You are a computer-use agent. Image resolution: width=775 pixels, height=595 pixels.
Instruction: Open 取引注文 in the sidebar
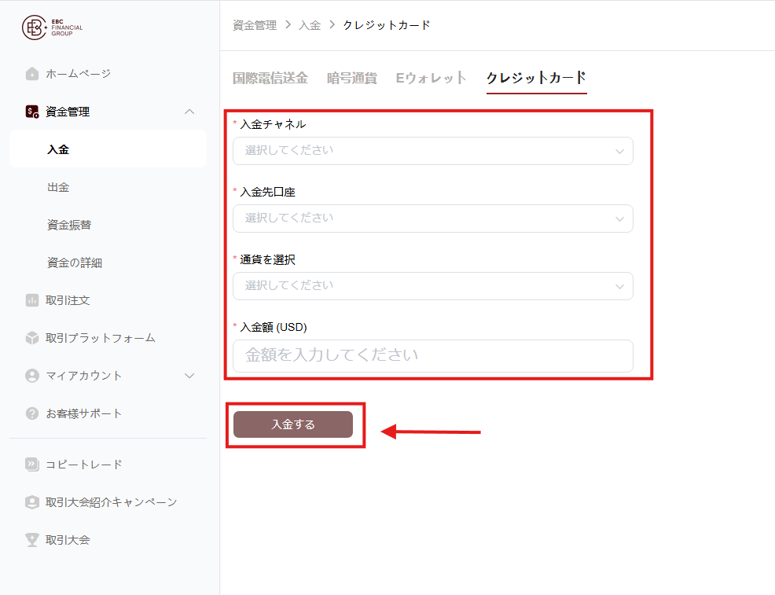pos(68,300)
